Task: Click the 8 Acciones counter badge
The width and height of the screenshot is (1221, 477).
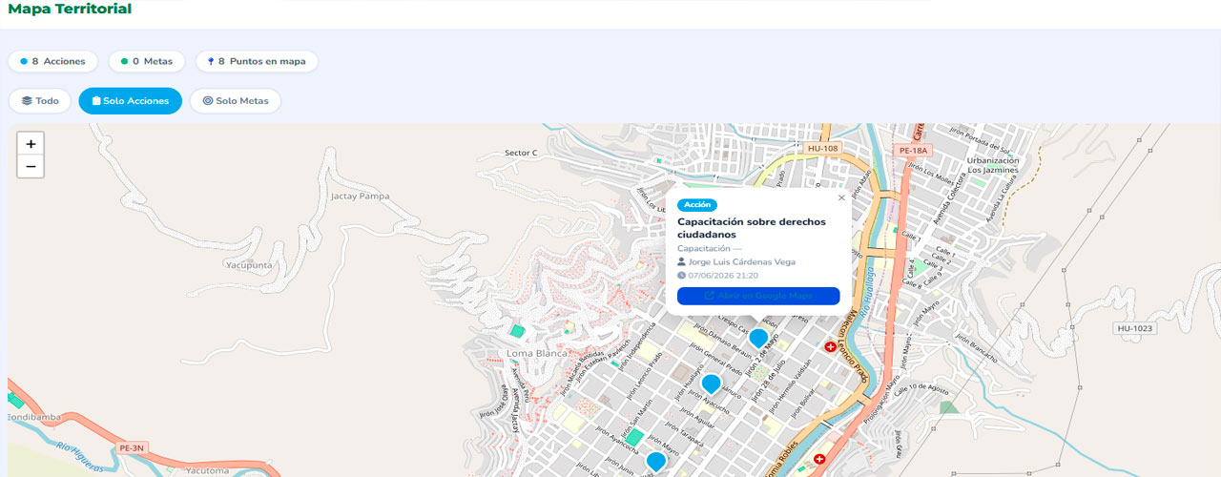Action: pyautogui.click(x=52, y=61)
